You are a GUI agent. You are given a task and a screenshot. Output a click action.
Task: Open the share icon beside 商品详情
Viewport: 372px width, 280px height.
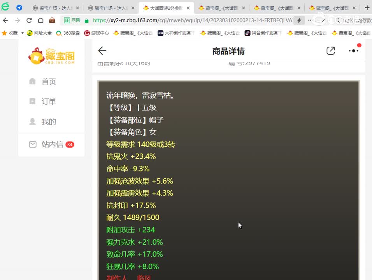330,51
